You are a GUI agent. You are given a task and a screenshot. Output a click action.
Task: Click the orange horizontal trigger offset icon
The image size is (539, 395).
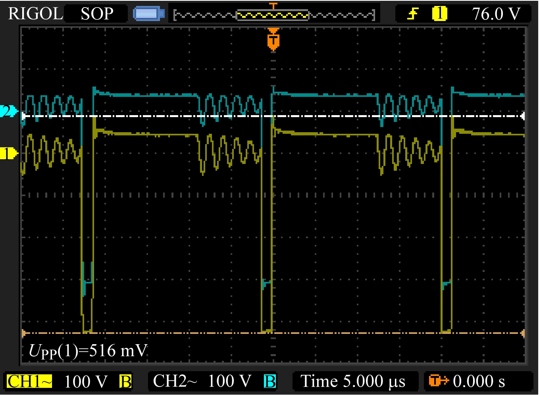pyautogui.click(x=438, y=381)
